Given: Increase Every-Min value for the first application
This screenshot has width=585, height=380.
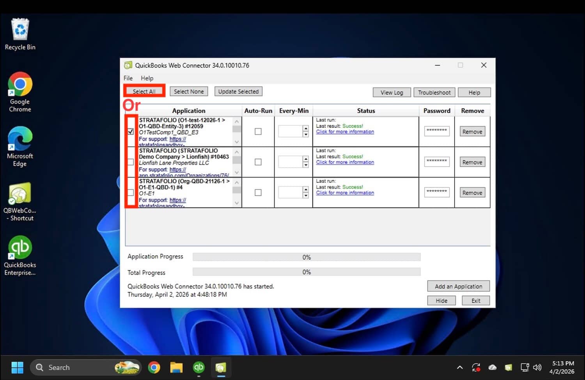Looking at the screenshot, I should (306, 128).
